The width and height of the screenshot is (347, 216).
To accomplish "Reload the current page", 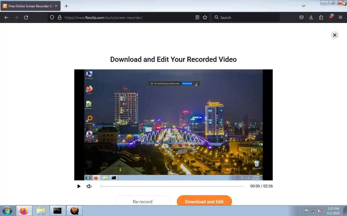I will (26, 18).
